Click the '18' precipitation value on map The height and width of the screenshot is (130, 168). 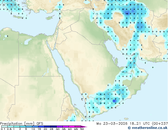pos(127,14)
